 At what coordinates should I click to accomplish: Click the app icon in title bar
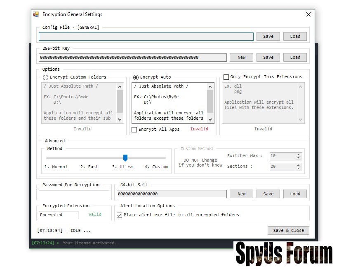(x=36, y=14)
